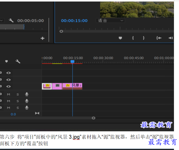The width and height of the screenshot is (179, 150).
Task: Solo second audio track S button
Action: [x=18, y=101]
